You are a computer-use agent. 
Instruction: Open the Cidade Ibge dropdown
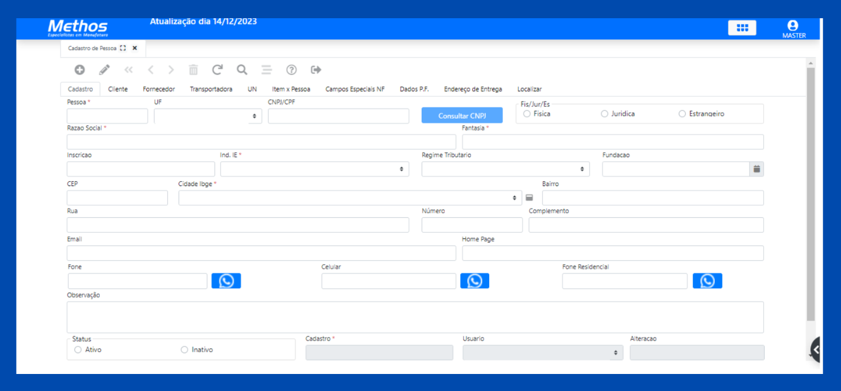tap(350, 198)
